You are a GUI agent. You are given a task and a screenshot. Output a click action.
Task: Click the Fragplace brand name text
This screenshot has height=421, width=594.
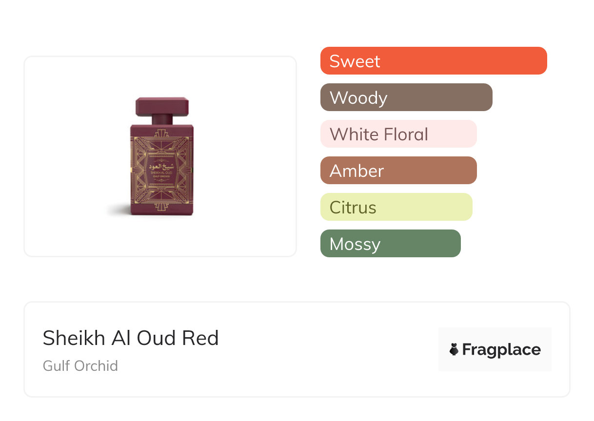501,349
